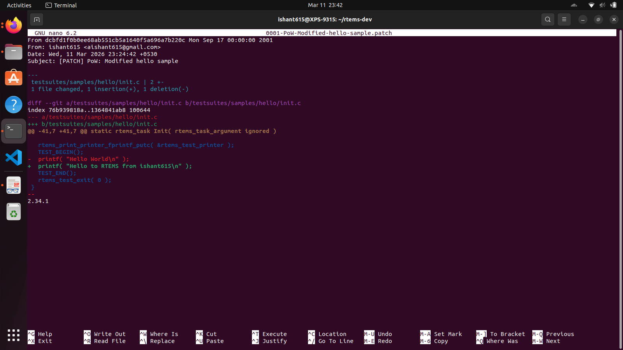Open the document viewer dock icon
This screenshot has width=623, height=350.
(x=14, y=185)
